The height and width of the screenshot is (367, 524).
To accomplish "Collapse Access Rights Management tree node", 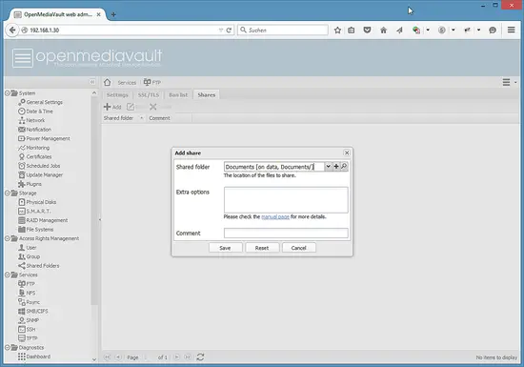I will pyautogui.click(x=8, y=238).
